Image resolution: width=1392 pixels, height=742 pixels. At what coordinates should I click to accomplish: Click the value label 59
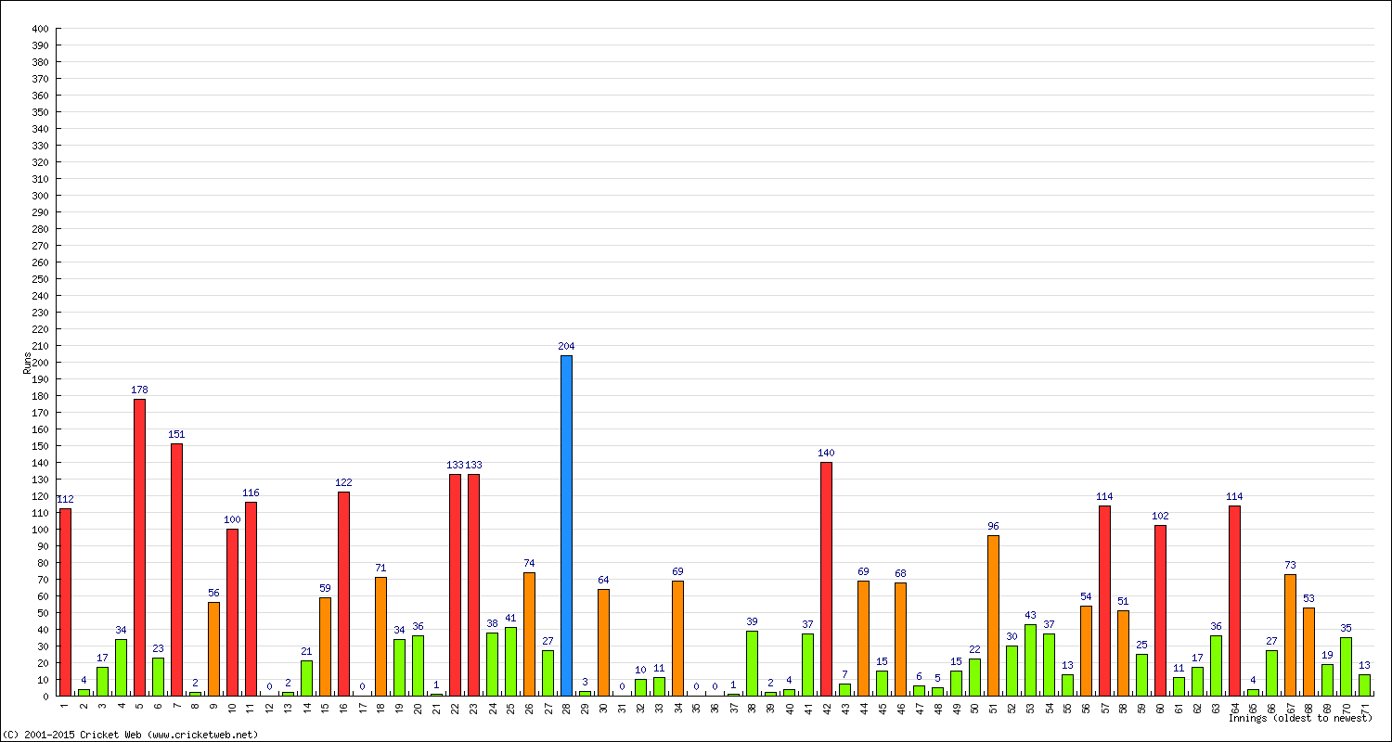pyautogui.click(x=325, y=588)
